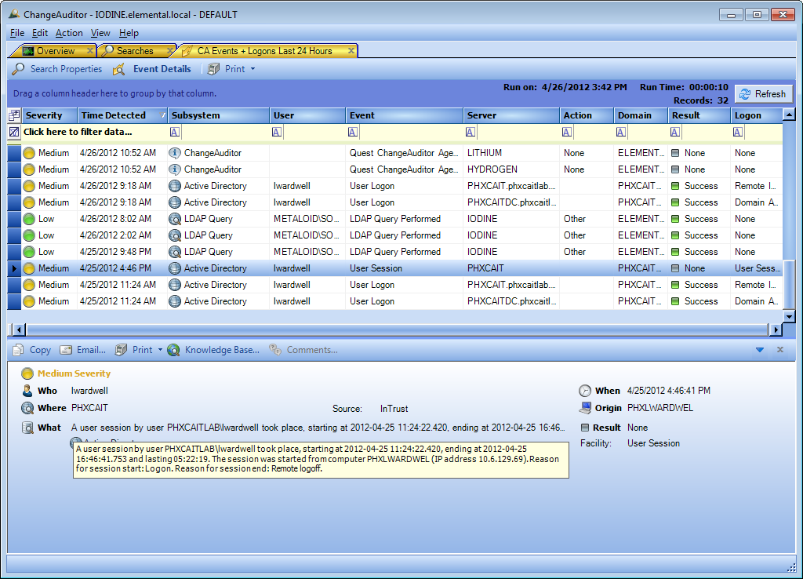The height and width of the screenshot is (579, 803).
Task: Click Copy icon in details toolbar
Action: point(19,350)
